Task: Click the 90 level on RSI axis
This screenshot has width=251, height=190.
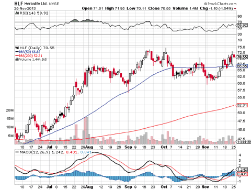Action: 239,16
